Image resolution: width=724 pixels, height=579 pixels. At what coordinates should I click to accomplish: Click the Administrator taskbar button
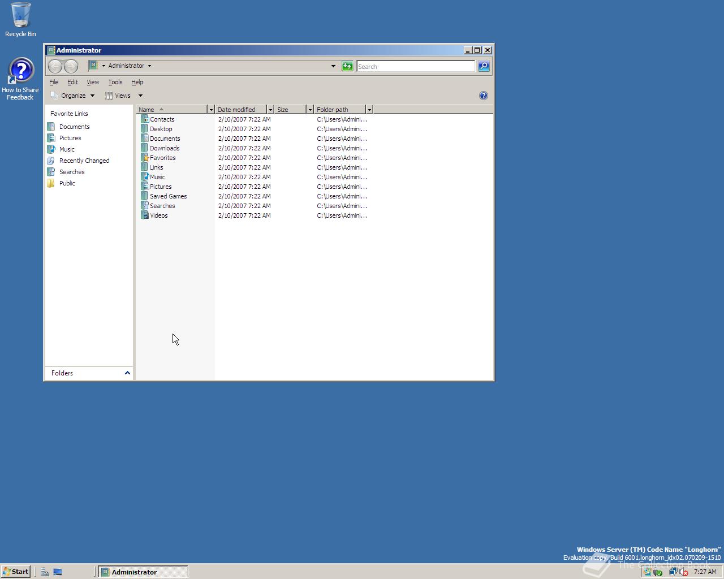click(x=143, y=572)
